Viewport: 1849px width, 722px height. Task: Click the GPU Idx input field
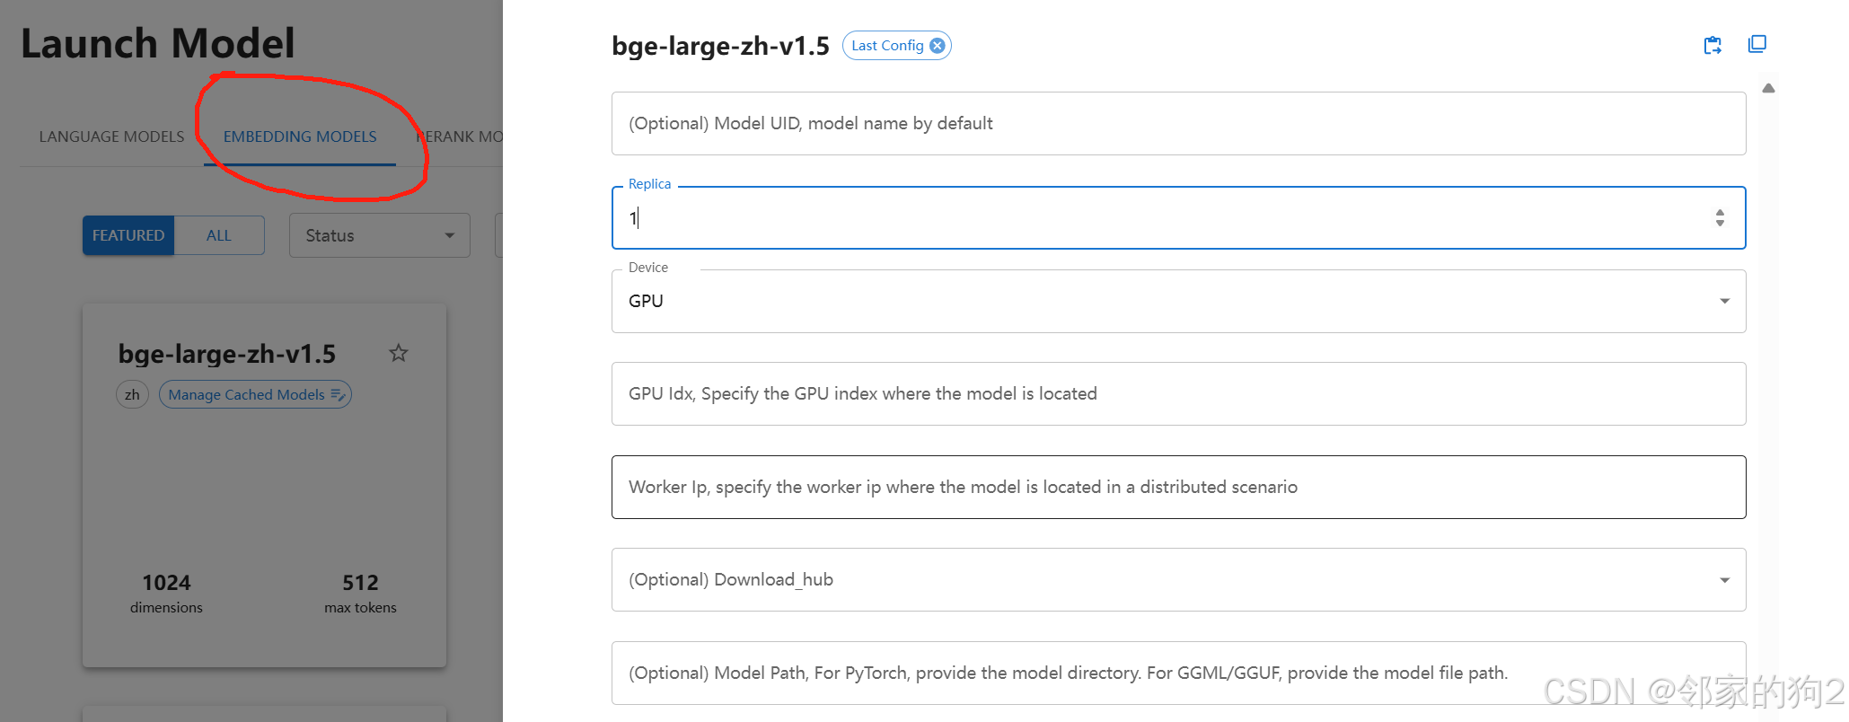pyautogui.click(x=1178, y=393)
